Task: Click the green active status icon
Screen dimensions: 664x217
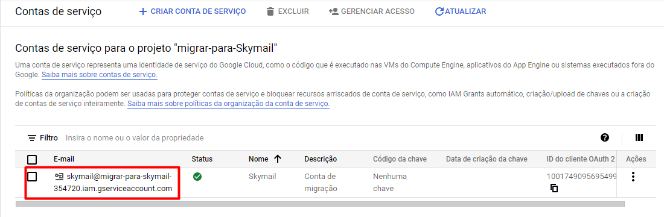Action: 197,177
